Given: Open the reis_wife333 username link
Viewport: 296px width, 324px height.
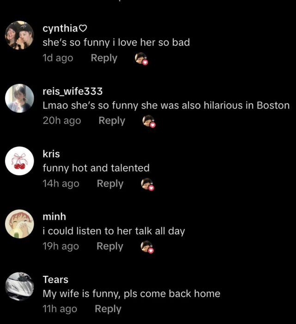Looking at the screenshot, I should [73, 91].
